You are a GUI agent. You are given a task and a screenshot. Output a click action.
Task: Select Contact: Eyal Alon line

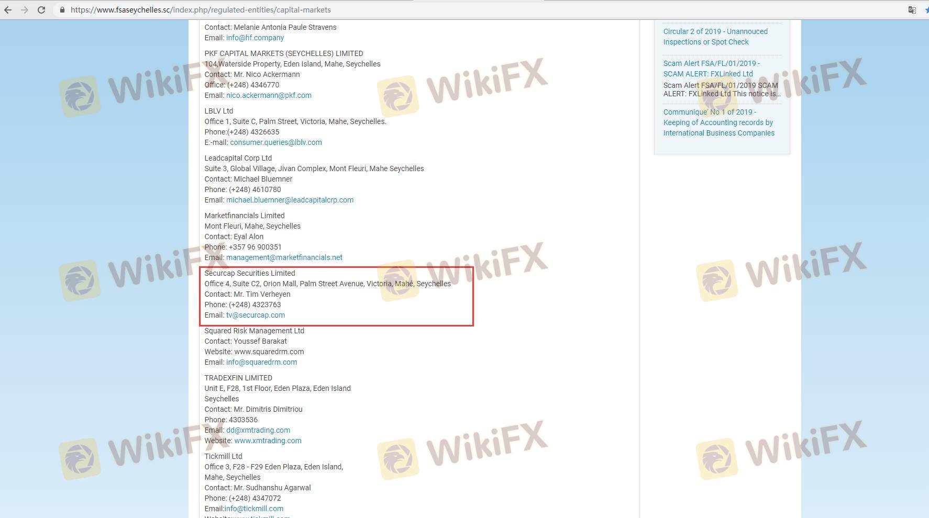click(x=234, y=237)
